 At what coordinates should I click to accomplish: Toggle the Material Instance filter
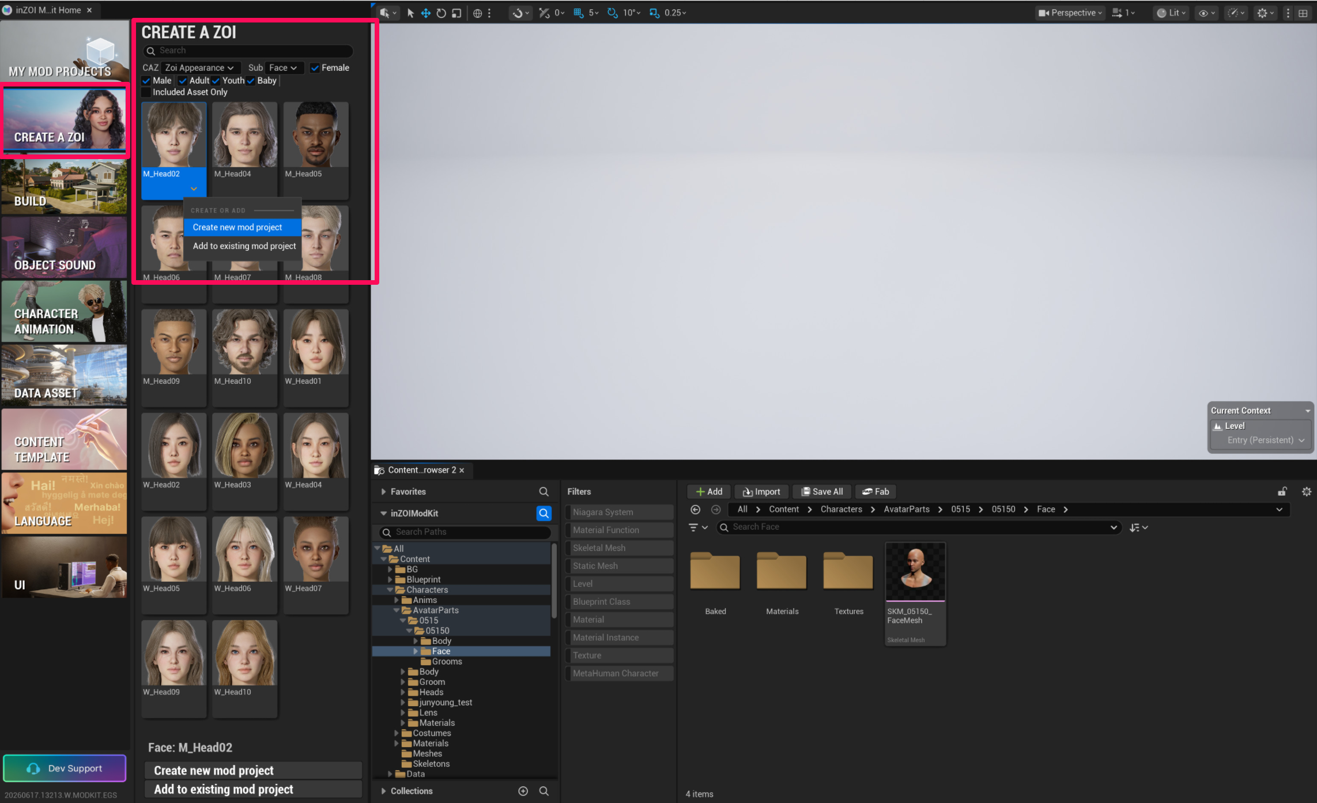point(619,638)
